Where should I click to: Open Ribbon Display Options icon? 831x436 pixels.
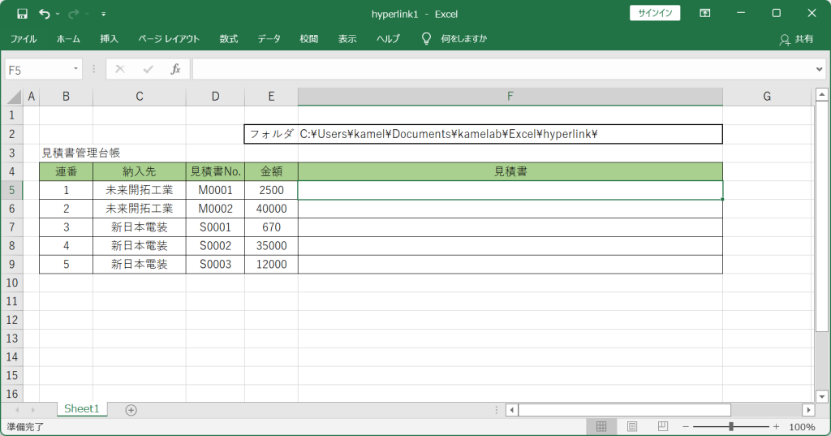coord(705,13)
